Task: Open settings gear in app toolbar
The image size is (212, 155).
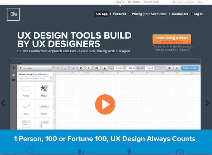Action: (x=169, y=68)
